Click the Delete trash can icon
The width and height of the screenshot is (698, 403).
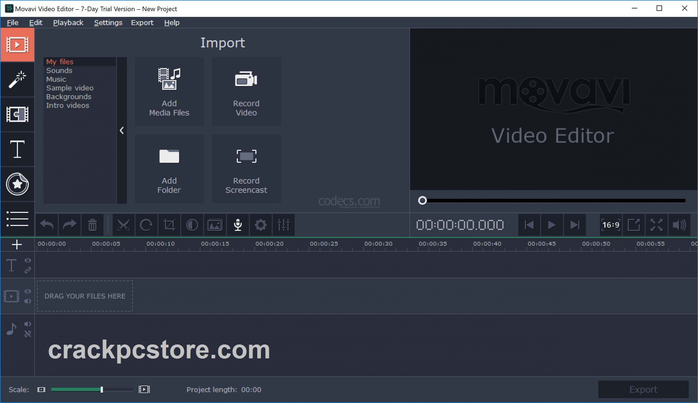[92, 225]
